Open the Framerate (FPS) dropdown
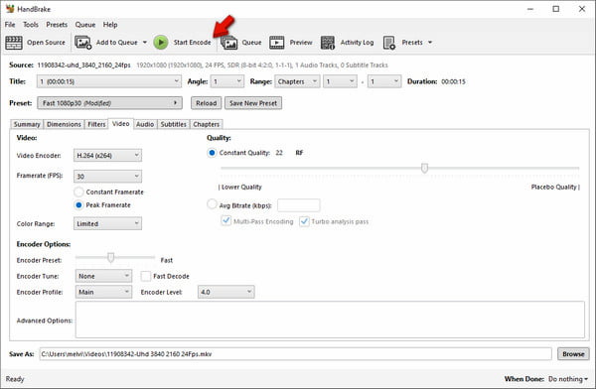This screenshot has width=596, height=389. click(x=107, y=177)
